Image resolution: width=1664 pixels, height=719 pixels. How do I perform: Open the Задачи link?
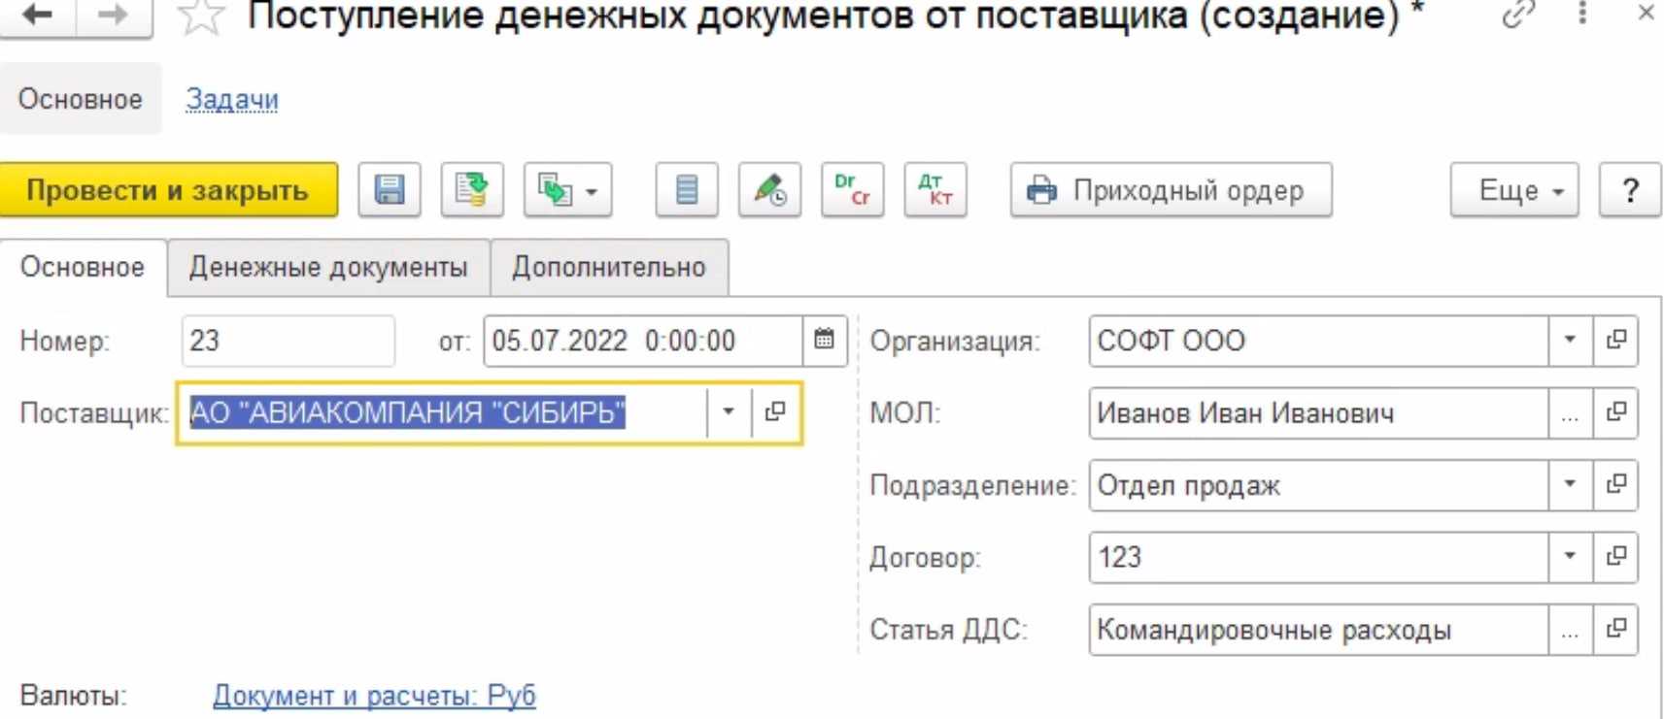pos(232,99)
